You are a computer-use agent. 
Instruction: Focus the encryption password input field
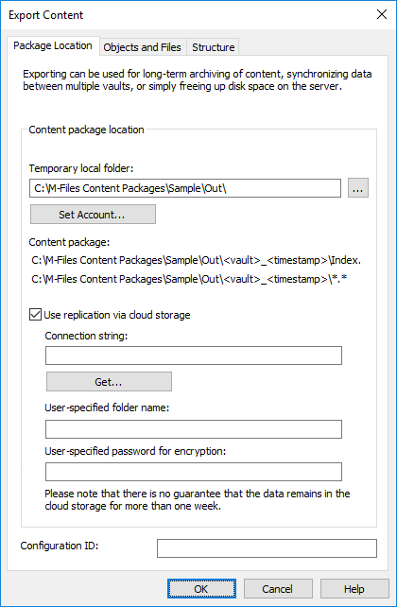194,472
